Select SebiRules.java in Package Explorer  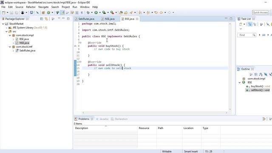coord(27,51)
